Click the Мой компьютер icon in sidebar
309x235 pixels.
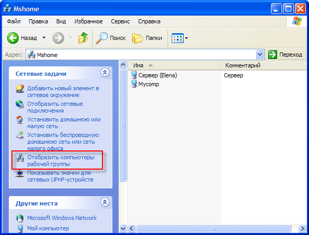tap(20, 228)
